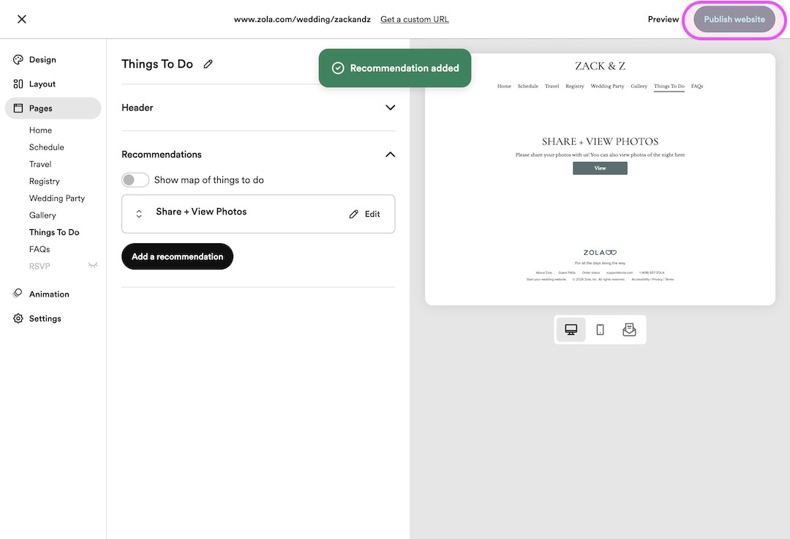Click the Home link in the preview navigation
This screenshot has height=539, width=790.
tap(504, 86)
